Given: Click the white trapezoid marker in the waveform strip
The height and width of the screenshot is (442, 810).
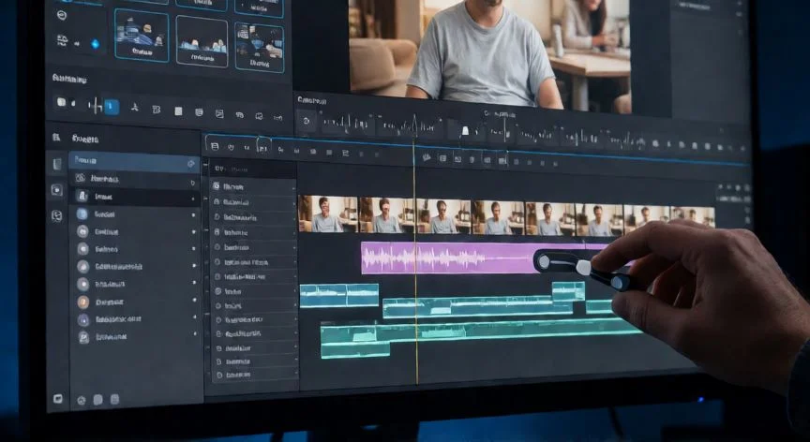Looking at the screenshot, I should point(465,131).
